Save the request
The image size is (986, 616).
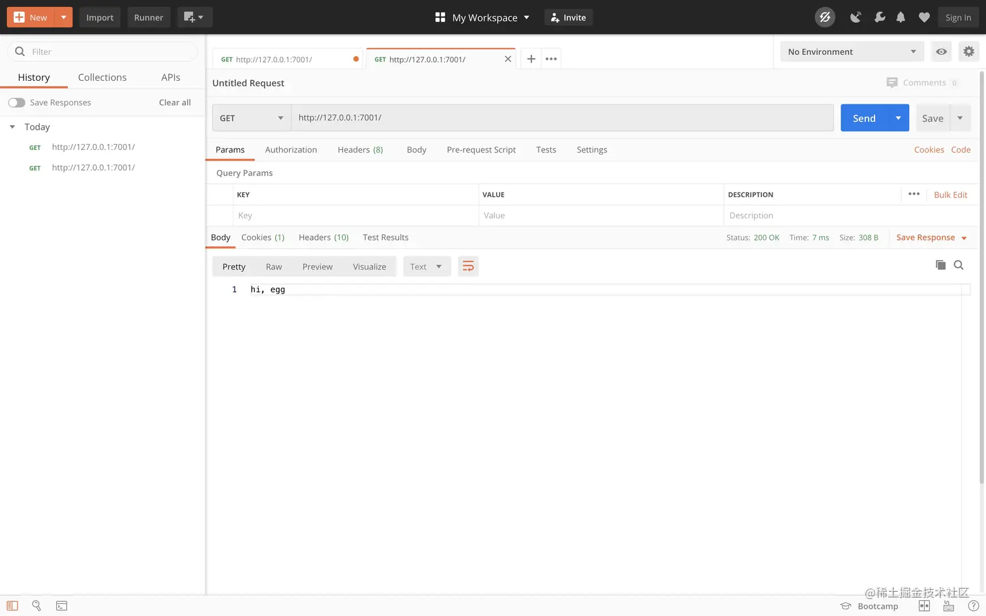click(x=933, y=118)
